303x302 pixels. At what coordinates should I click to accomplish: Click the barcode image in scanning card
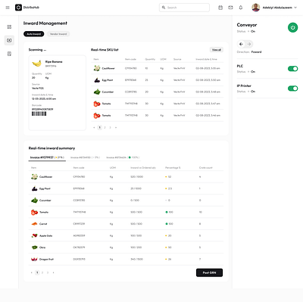[x=39, y=114]
